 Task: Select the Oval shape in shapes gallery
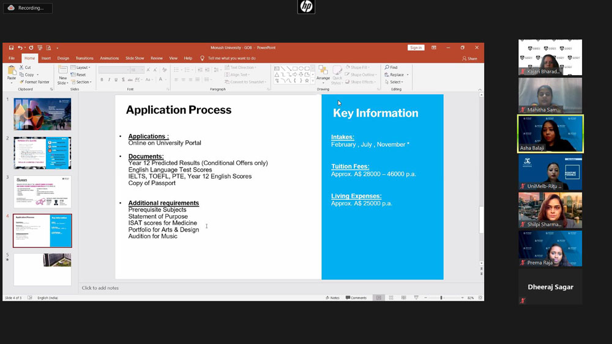[x=301, y=68]
